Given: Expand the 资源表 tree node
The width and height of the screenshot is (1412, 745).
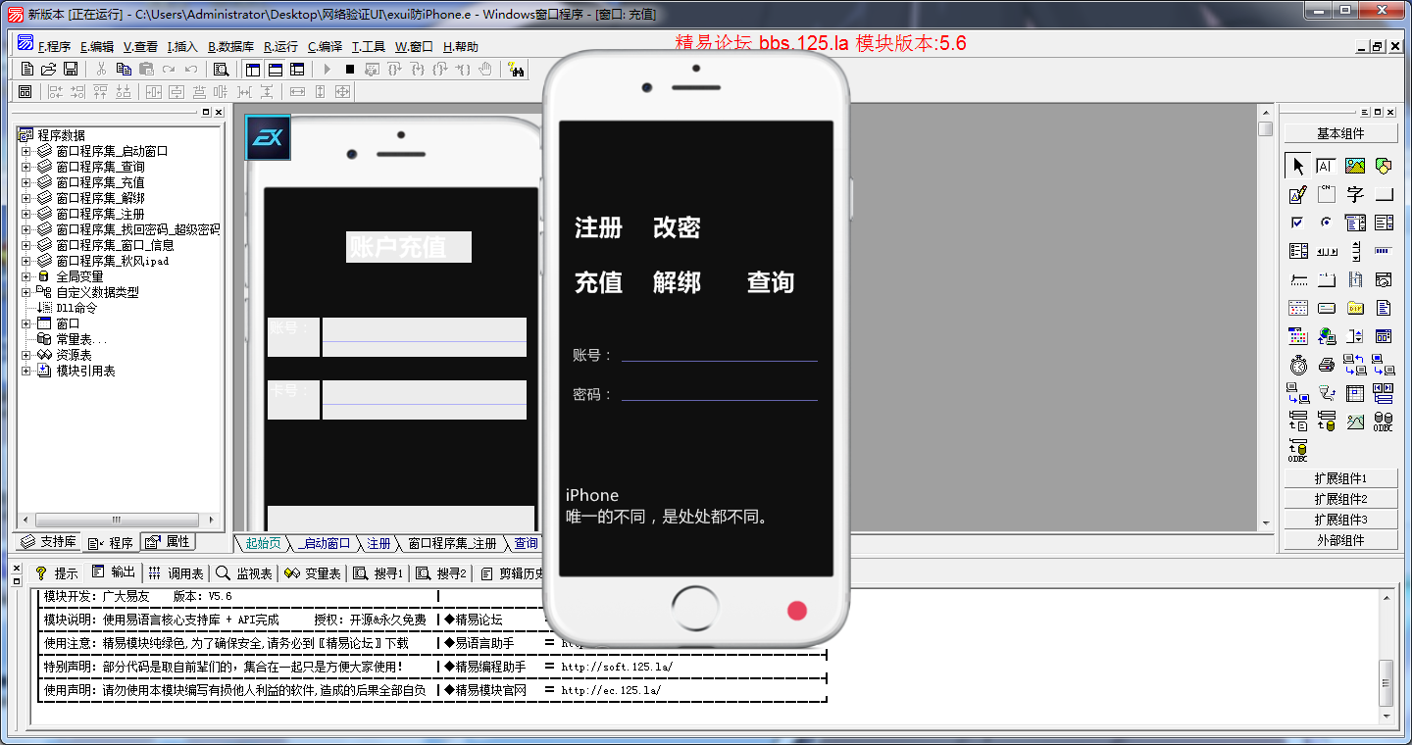Looking at the screenshot, I should tap(26, 355).
